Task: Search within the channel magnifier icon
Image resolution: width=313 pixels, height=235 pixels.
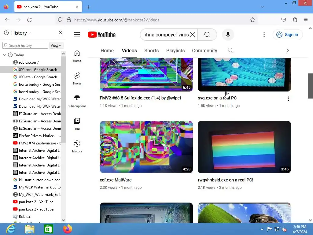Action: (x=230, y=50)
